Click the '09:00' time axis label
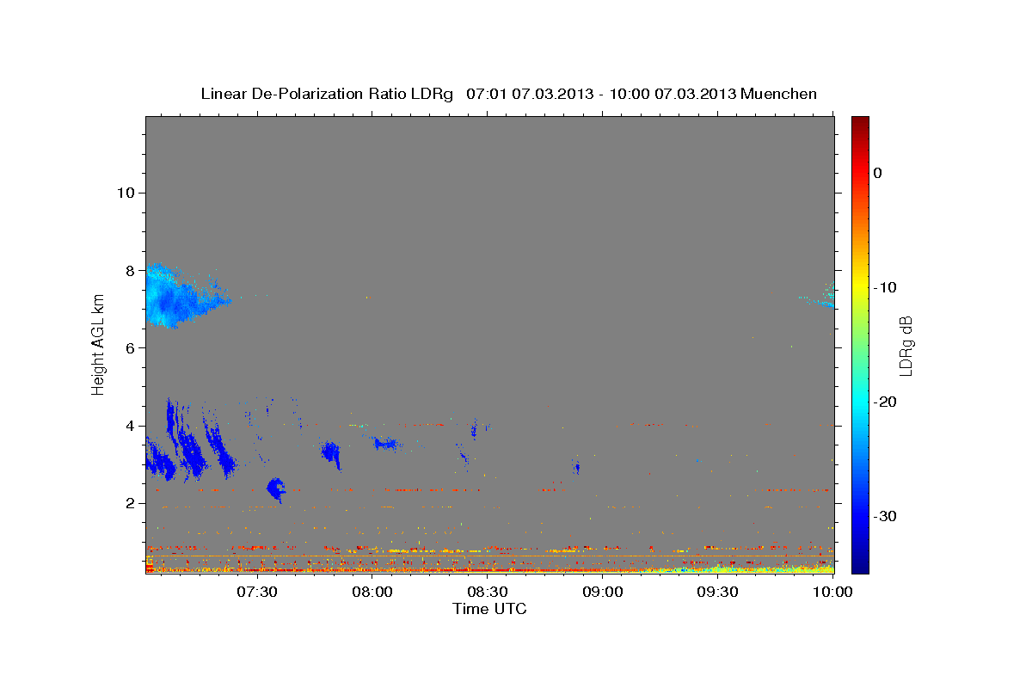1032x688 pixels. click(602, 592)
